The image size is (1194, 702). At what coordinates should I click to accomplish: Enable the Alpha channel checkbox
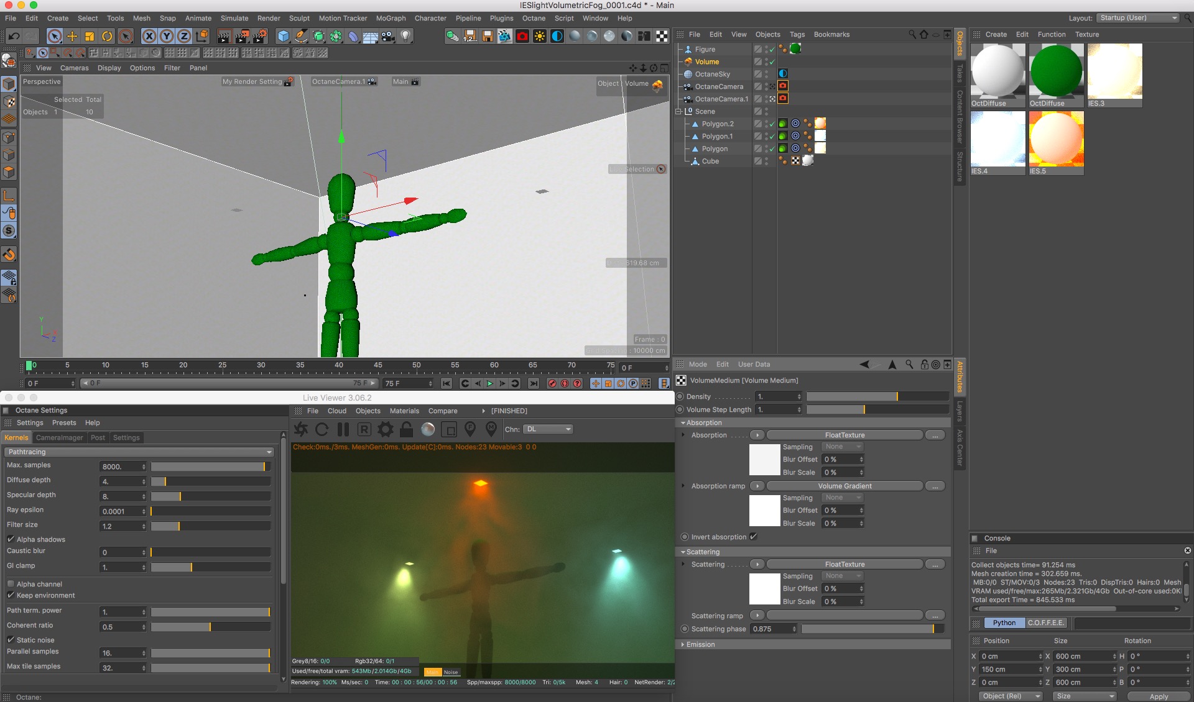coord(11,584)
